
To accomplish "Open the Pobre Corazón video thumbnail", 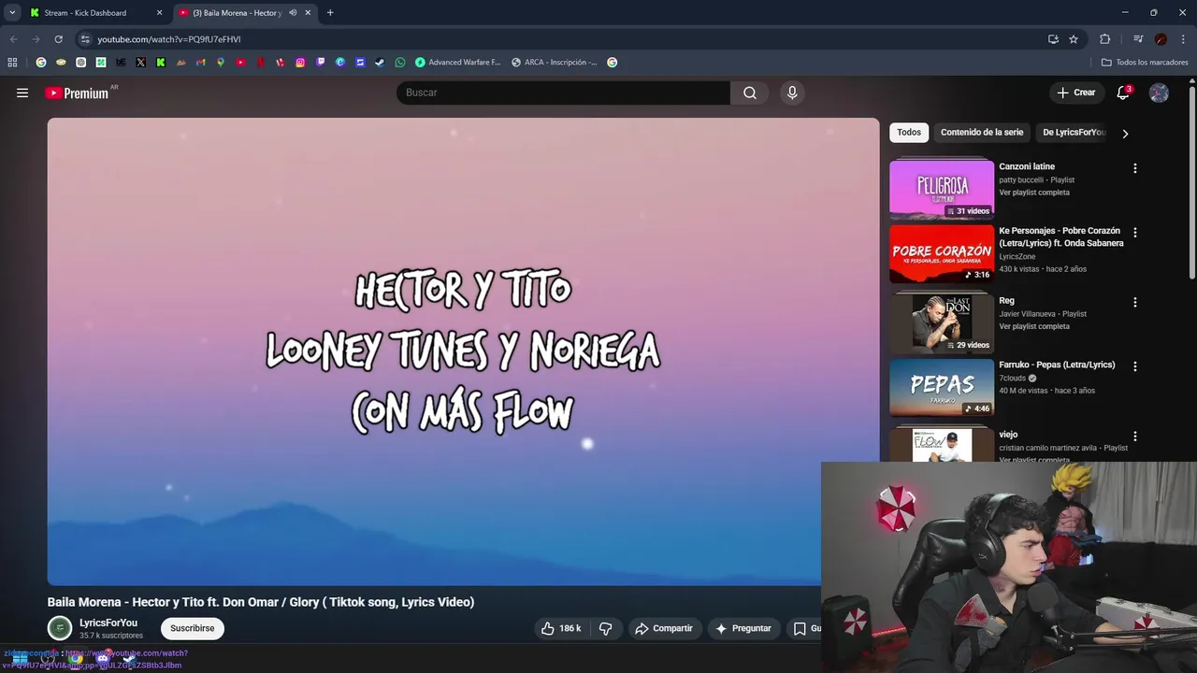I will [x=942, y=253].
